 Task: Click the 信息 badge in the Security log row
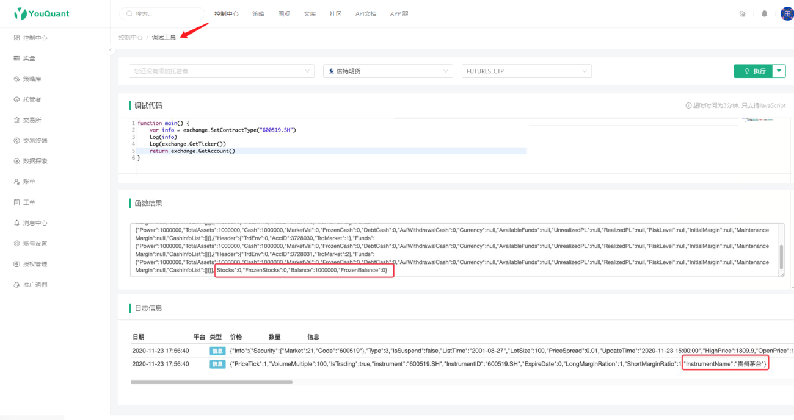[217, 351]
